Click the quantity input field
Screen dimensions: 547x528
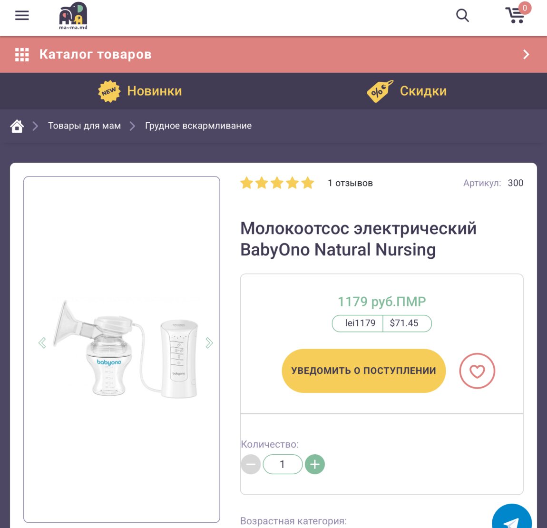(x=283, y=464)
